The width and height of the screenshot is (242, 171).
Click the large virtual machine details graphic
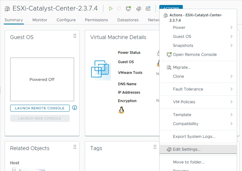[101, 70]
